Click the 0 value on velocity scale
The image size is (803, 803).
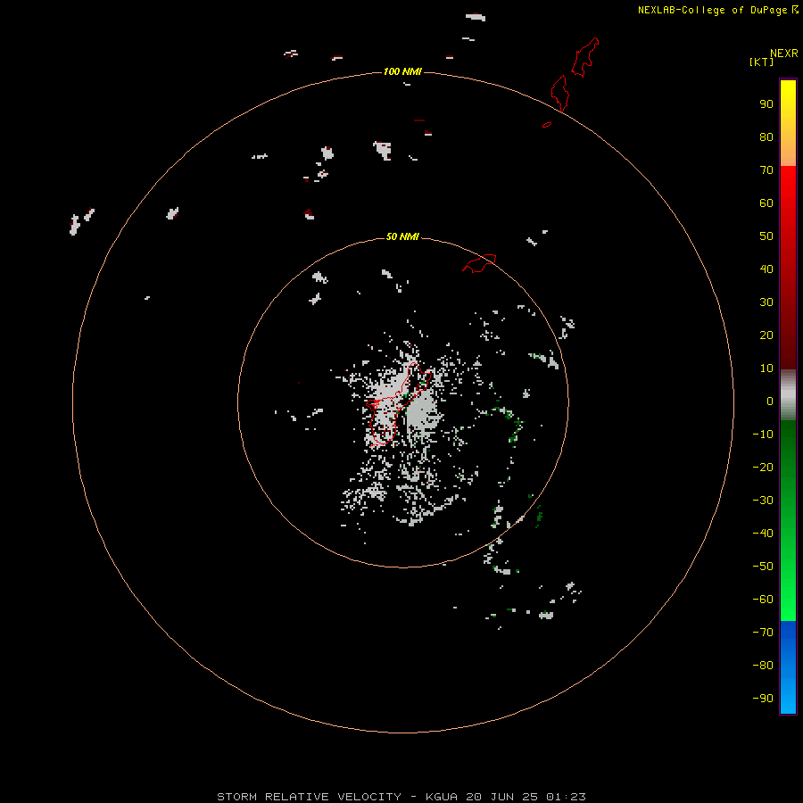(770, 401)
